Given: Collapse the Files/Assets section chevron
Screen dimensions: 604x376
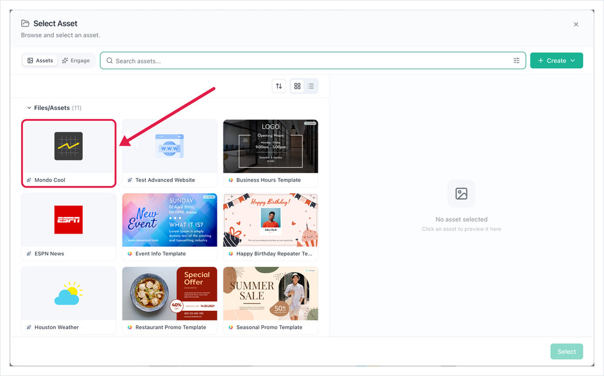Looking at the screenshot, I should coord(29,108).
